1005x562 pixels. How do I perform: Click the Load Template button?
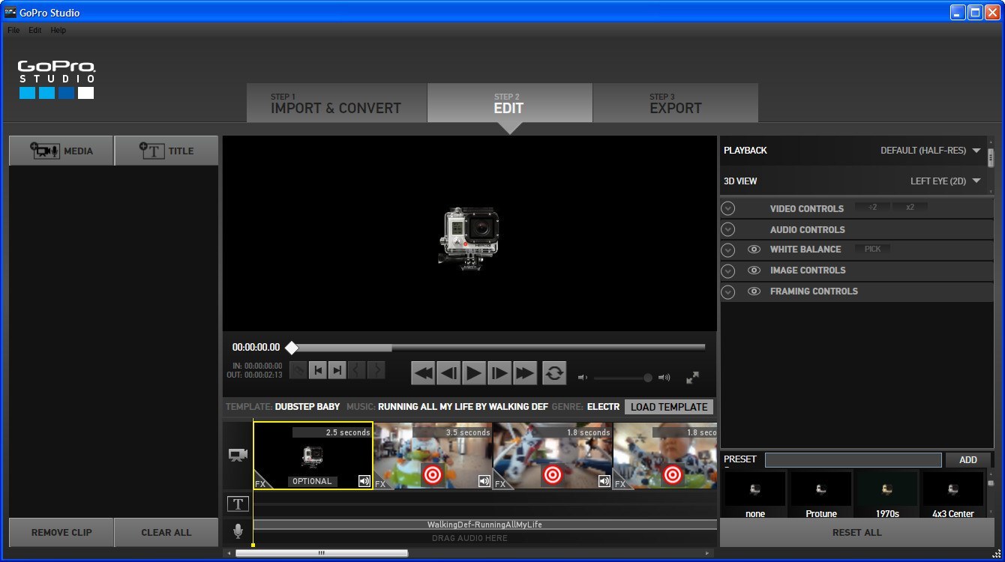tap(668, 407)
